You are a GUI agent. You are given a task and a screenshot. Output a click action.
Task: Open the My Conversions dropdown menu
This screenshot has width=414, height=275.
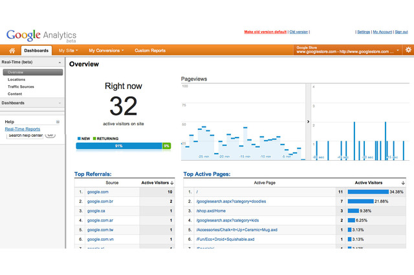coord(107,50)
